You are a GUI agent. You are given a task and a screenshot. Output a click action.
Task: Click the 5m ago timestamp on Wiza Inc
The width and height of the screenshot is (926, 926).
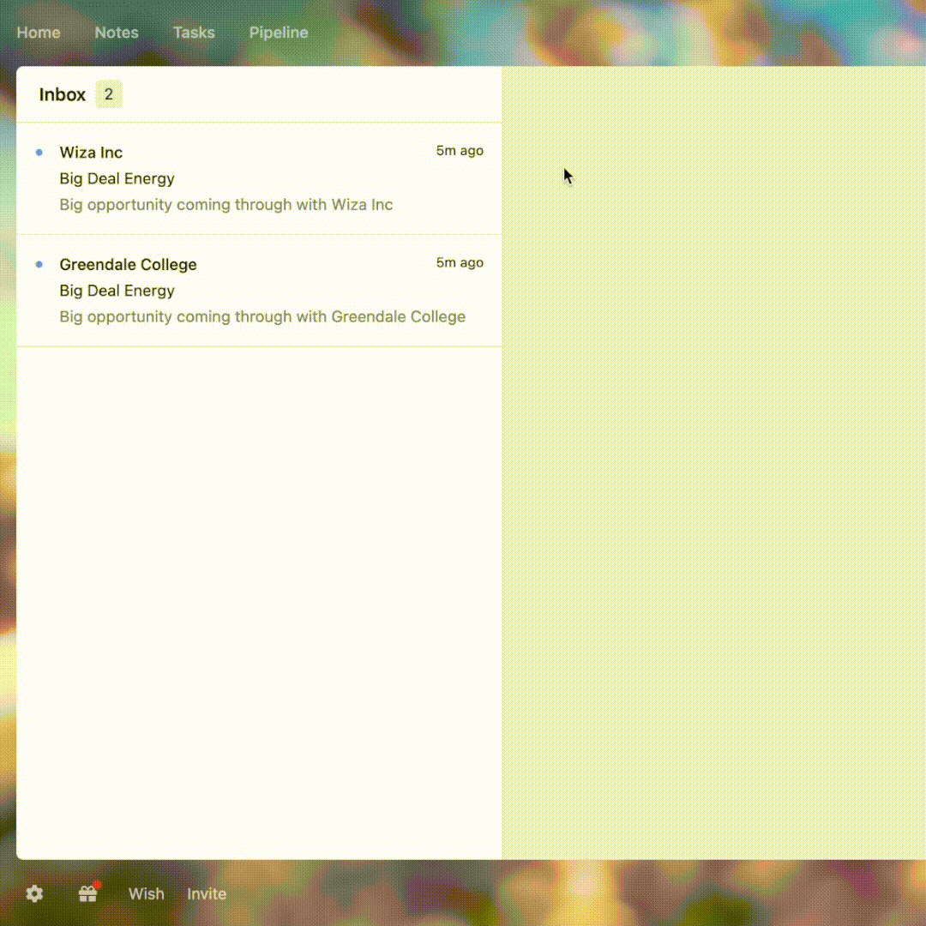pyautogui.click(x=460, y=151)
